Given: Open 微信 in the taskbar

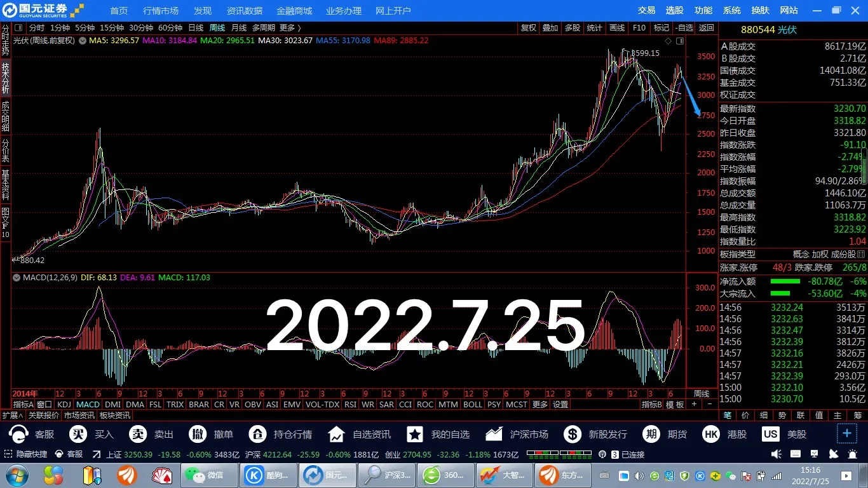Looking at the screenshot, I should [x=210, y=475].
